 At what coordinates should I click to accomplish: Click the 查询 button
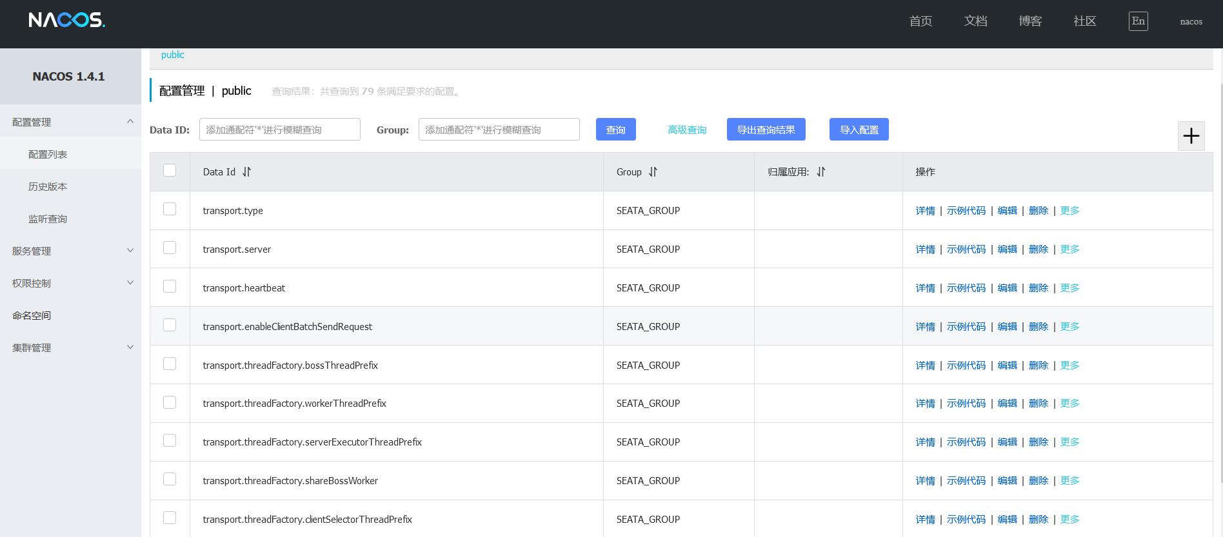pyautogui.click(x=616, y=130)
